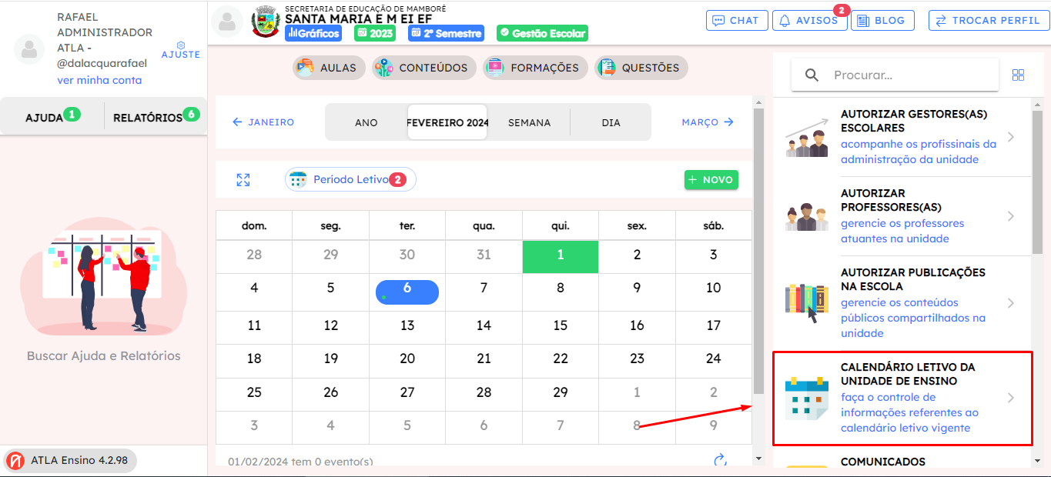Open the QUESTÕES section

(x=641, y=68)
